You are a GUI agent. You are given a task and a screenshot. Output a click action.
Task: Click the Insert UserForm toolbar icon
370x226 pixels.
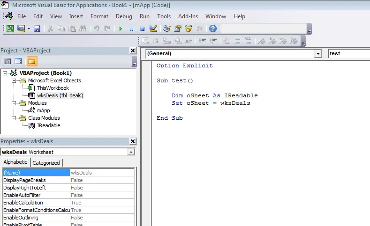click(x=21, y=29)
